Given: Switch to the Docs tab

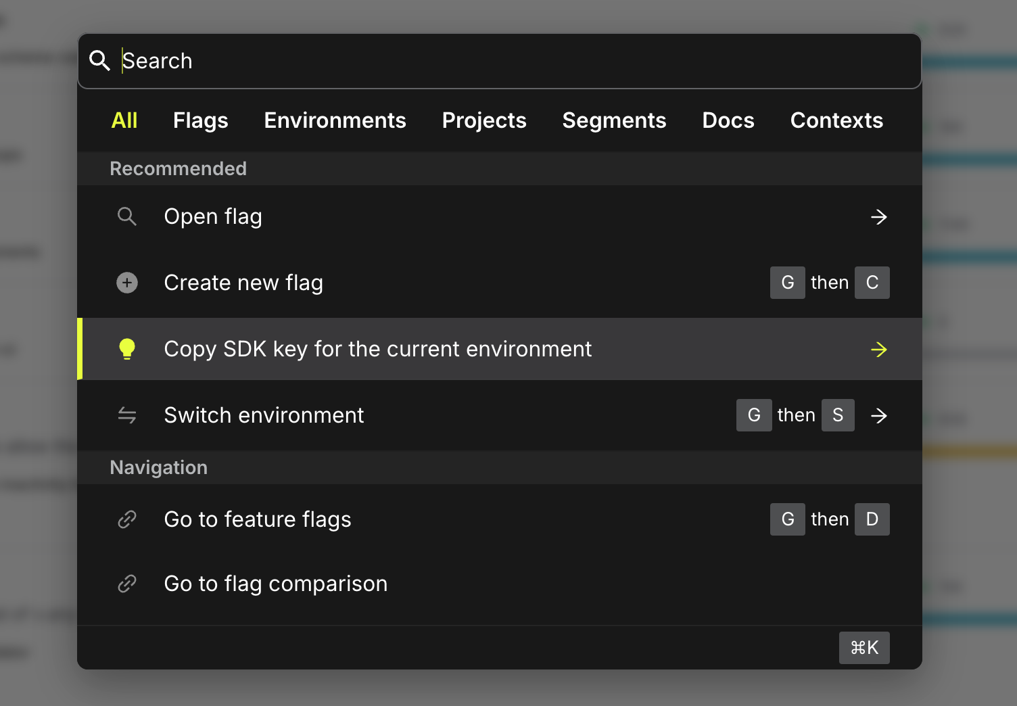Looking at the screenshot, I should (728, 120).
